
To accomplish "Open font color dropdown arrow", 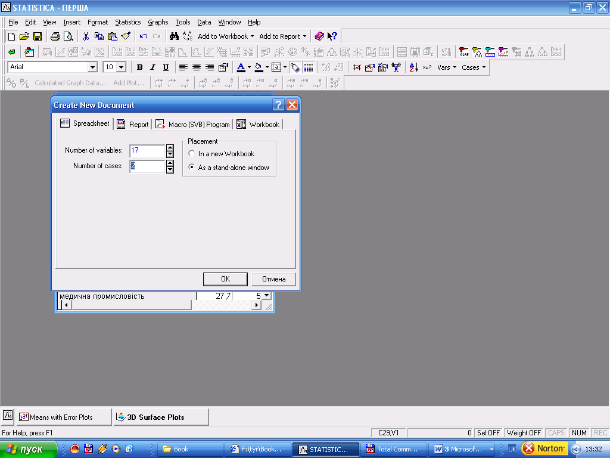I will click(250, 67).
